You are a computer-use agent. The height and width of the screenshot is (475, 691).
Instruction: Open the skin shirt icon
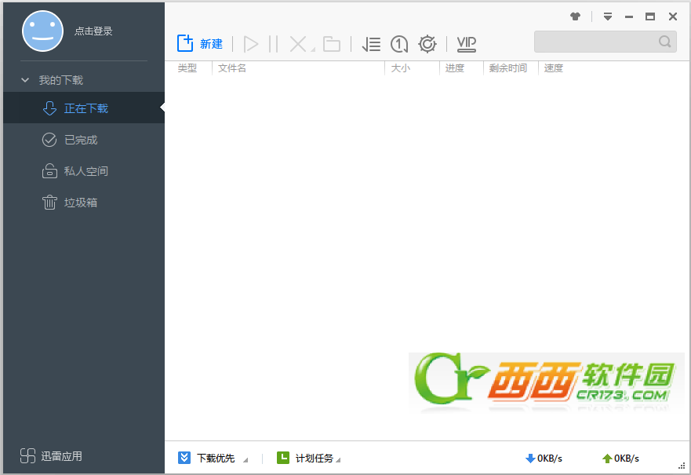click(575, 16)
